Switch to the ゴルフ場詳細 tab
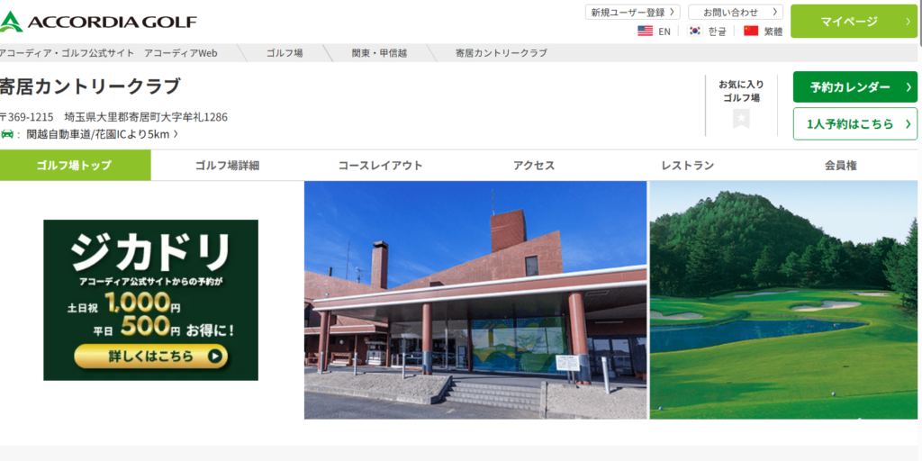The height and width of the screenshot is (461, 922). pyautogui.click(x=227, y=166)
